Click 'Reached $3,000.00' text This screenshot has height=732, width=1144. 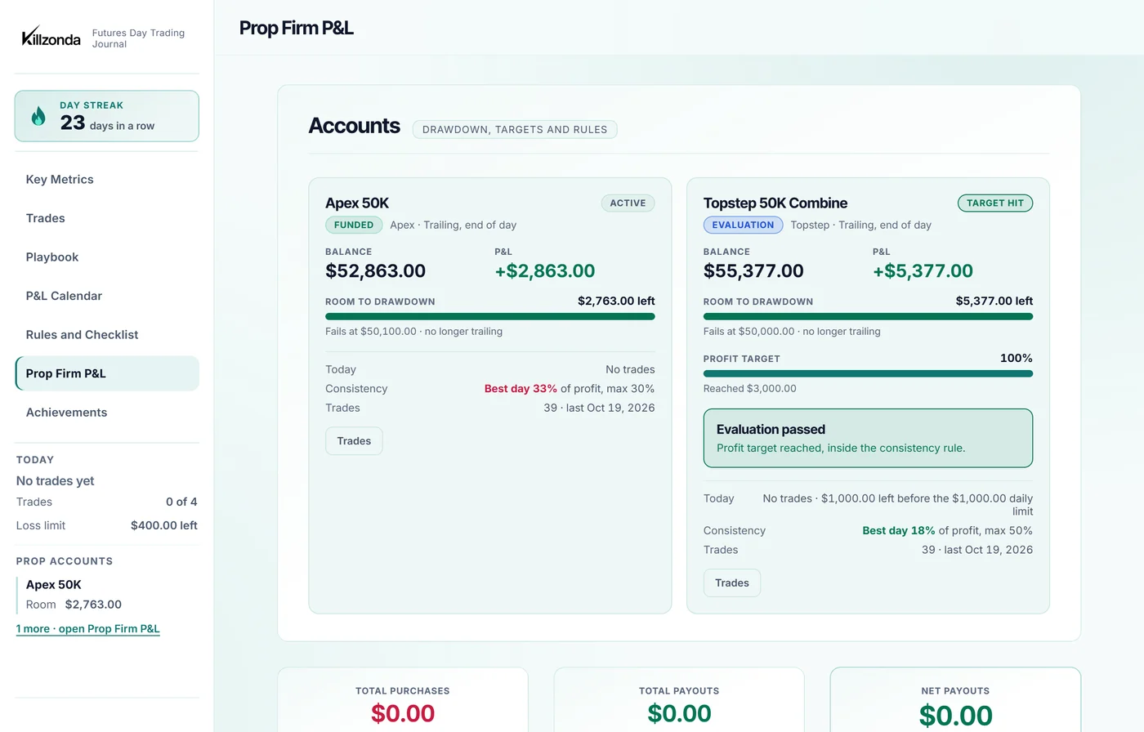[x=750, y=389]
